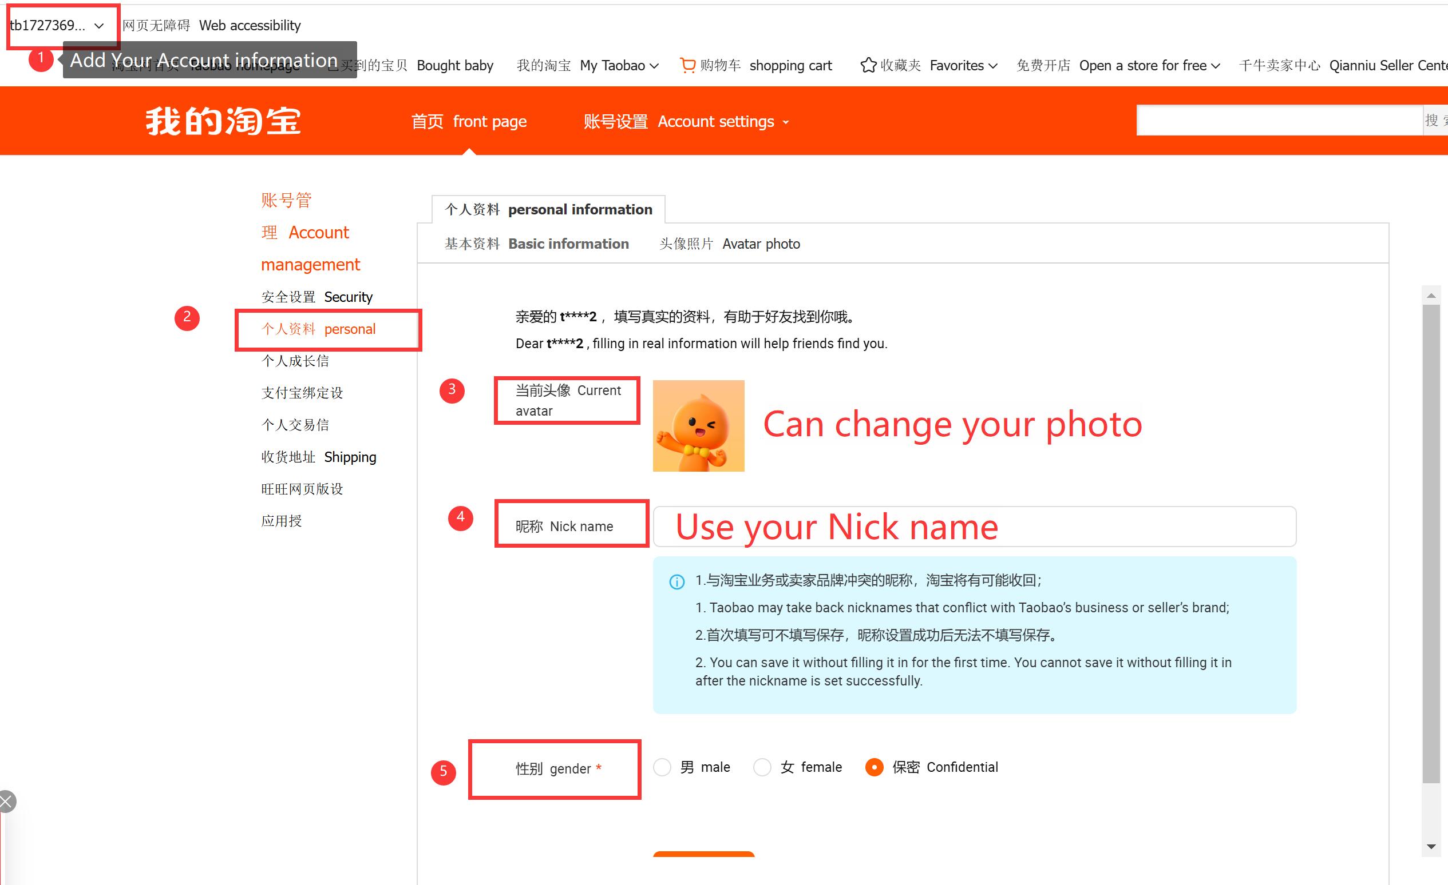1448x885 pixels.
Task: Close the floating widget with X icon
Action: click(6, 802)
